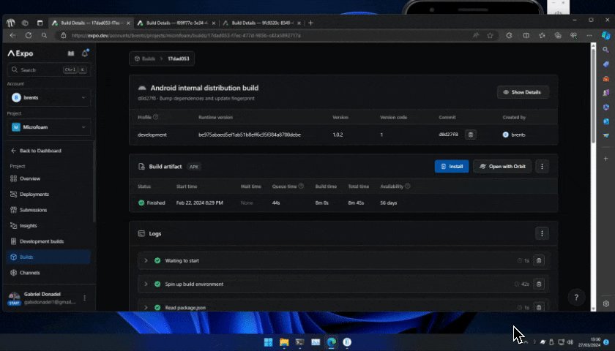Open the info icon beside Profile header
Screen dimensions: 615x351
pos(156,117)
